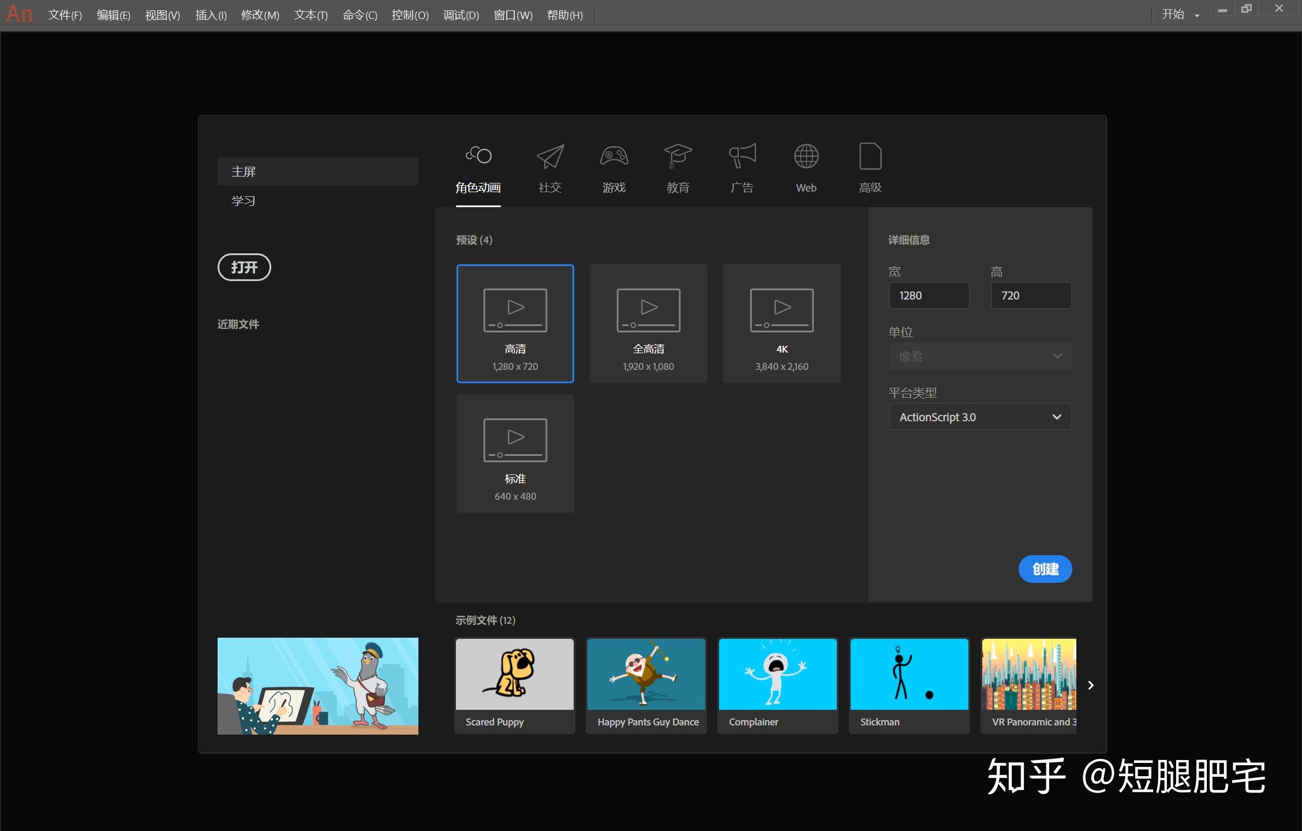Choose the 游戏 gamepad icon
1302x831 pixels.
tap(613, 156)
